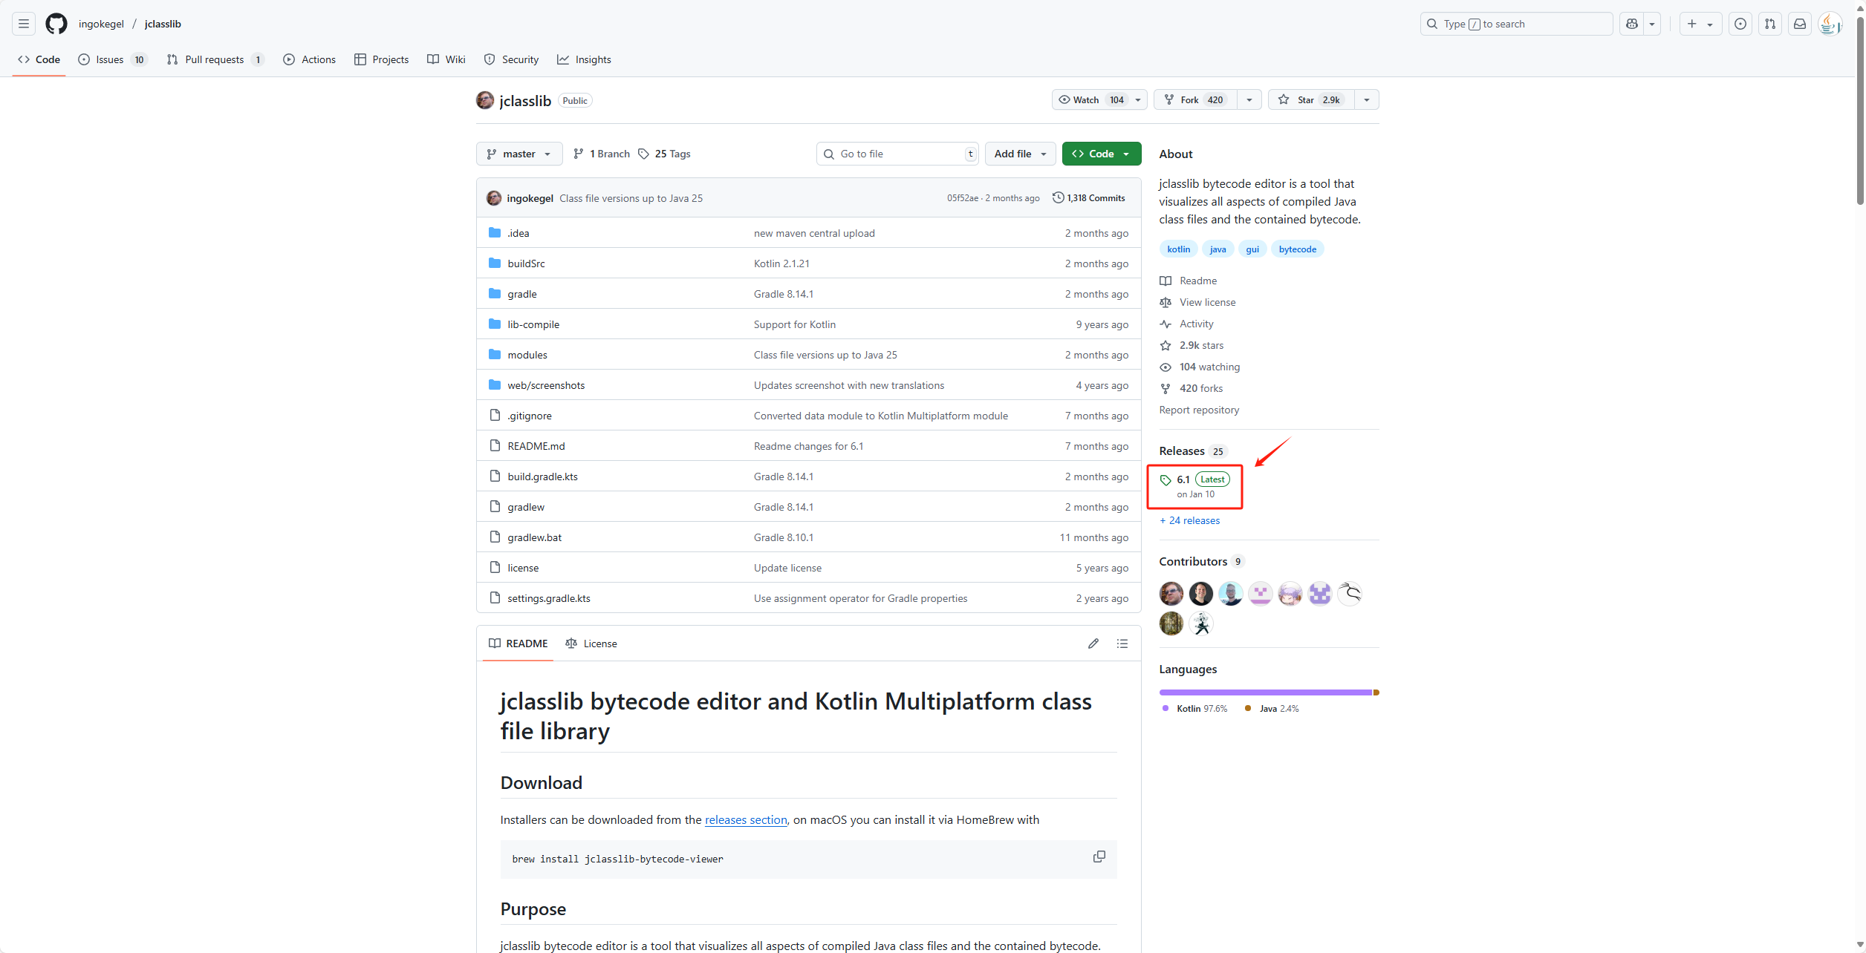Viewport: 1866px width, 953px height.
Task: Click the Kotlin 97.6% language entry
Action: tap(1194, 709)
